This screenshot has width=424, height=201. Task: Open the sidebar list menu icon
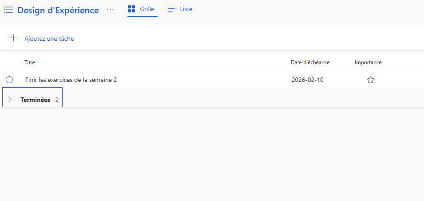coord(8,10)
